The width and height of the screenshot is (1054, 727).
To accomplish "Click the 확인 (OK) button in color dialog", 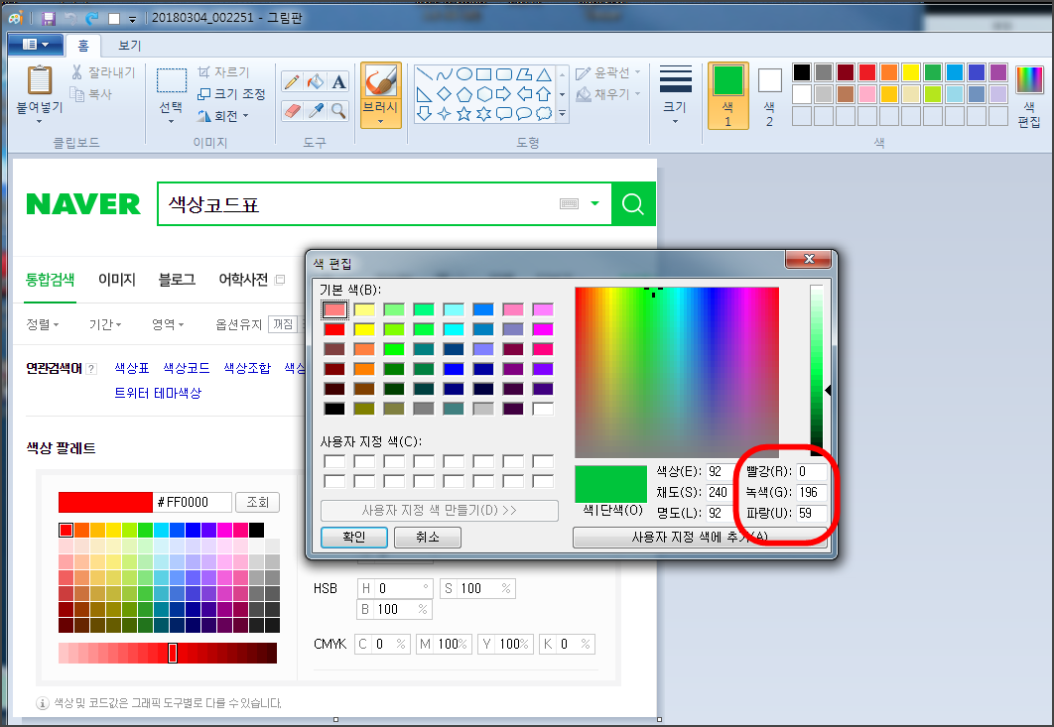I will [354, 537].
